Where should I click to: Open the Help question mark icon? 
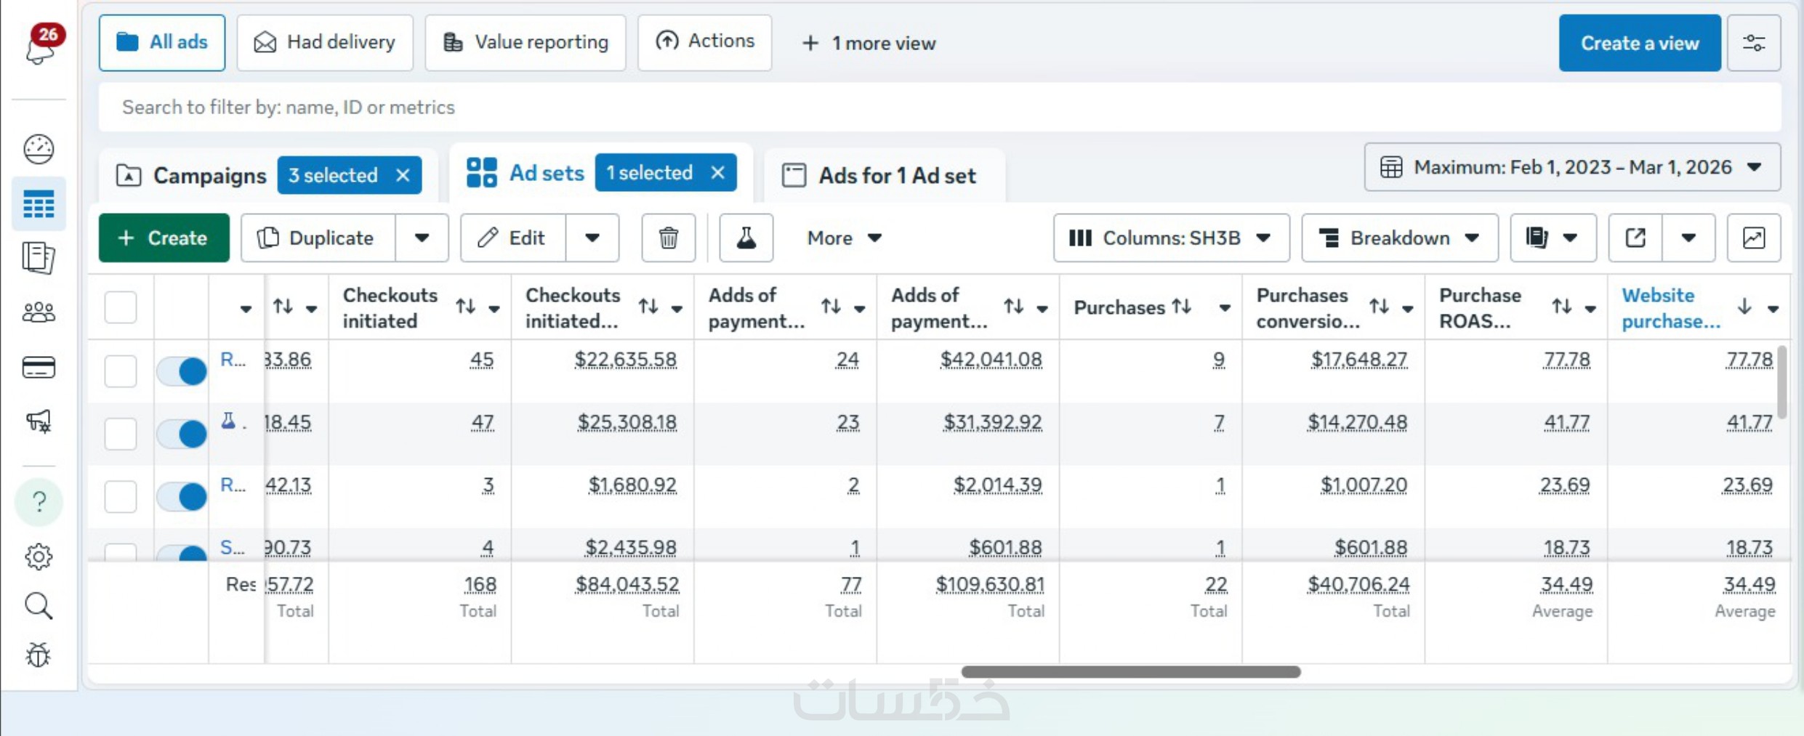coord(39,501)
